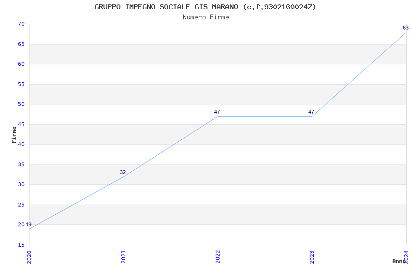411x266 pixels.
Task: Click the y-axis tick value 60
Action: [x=21, y=64]
